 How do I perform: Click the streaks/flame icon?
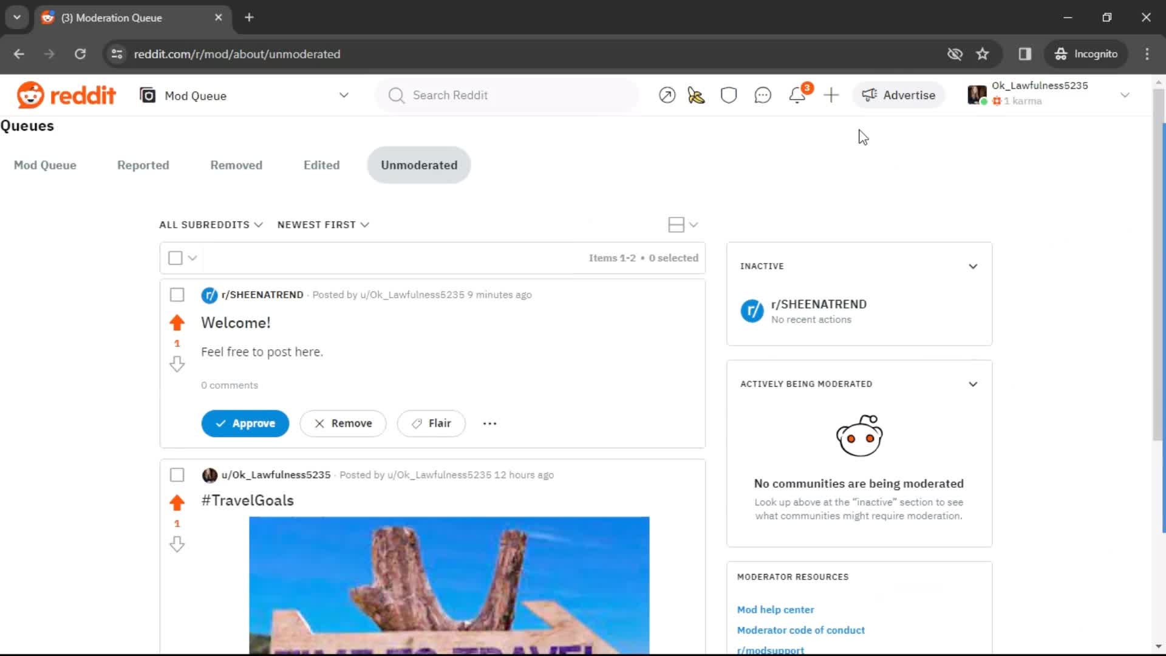click(695, 95)
